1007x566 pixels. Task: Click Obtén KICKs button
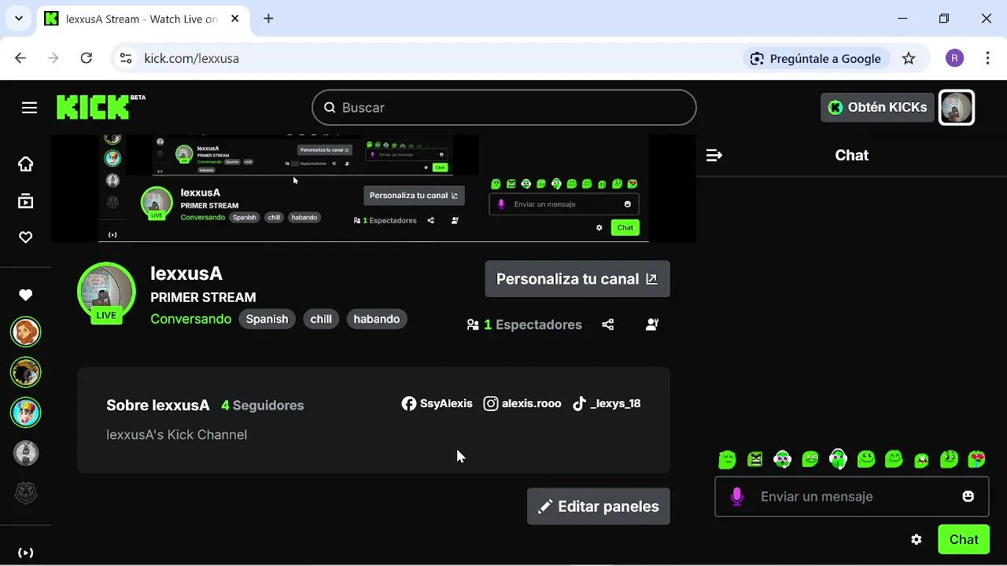pos(877,108)
